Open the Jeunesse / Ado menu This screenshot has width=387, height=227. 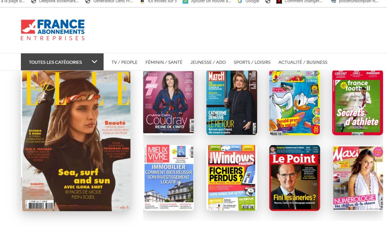click(x=208, y=62)
